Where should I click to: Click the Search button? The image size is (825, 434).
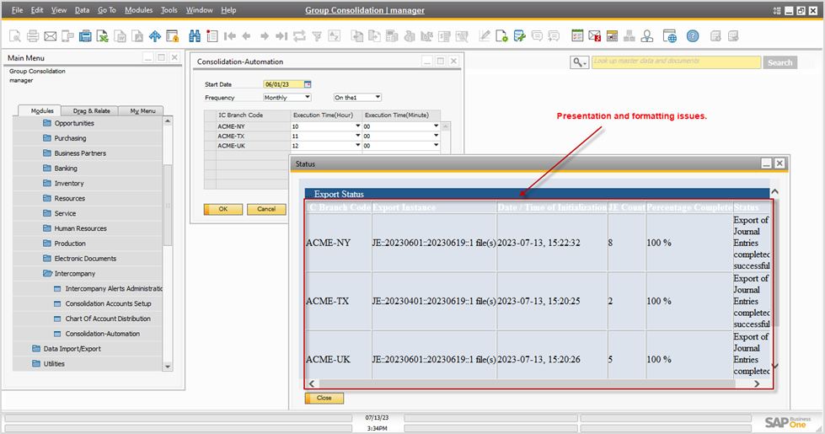pos(779,62)
